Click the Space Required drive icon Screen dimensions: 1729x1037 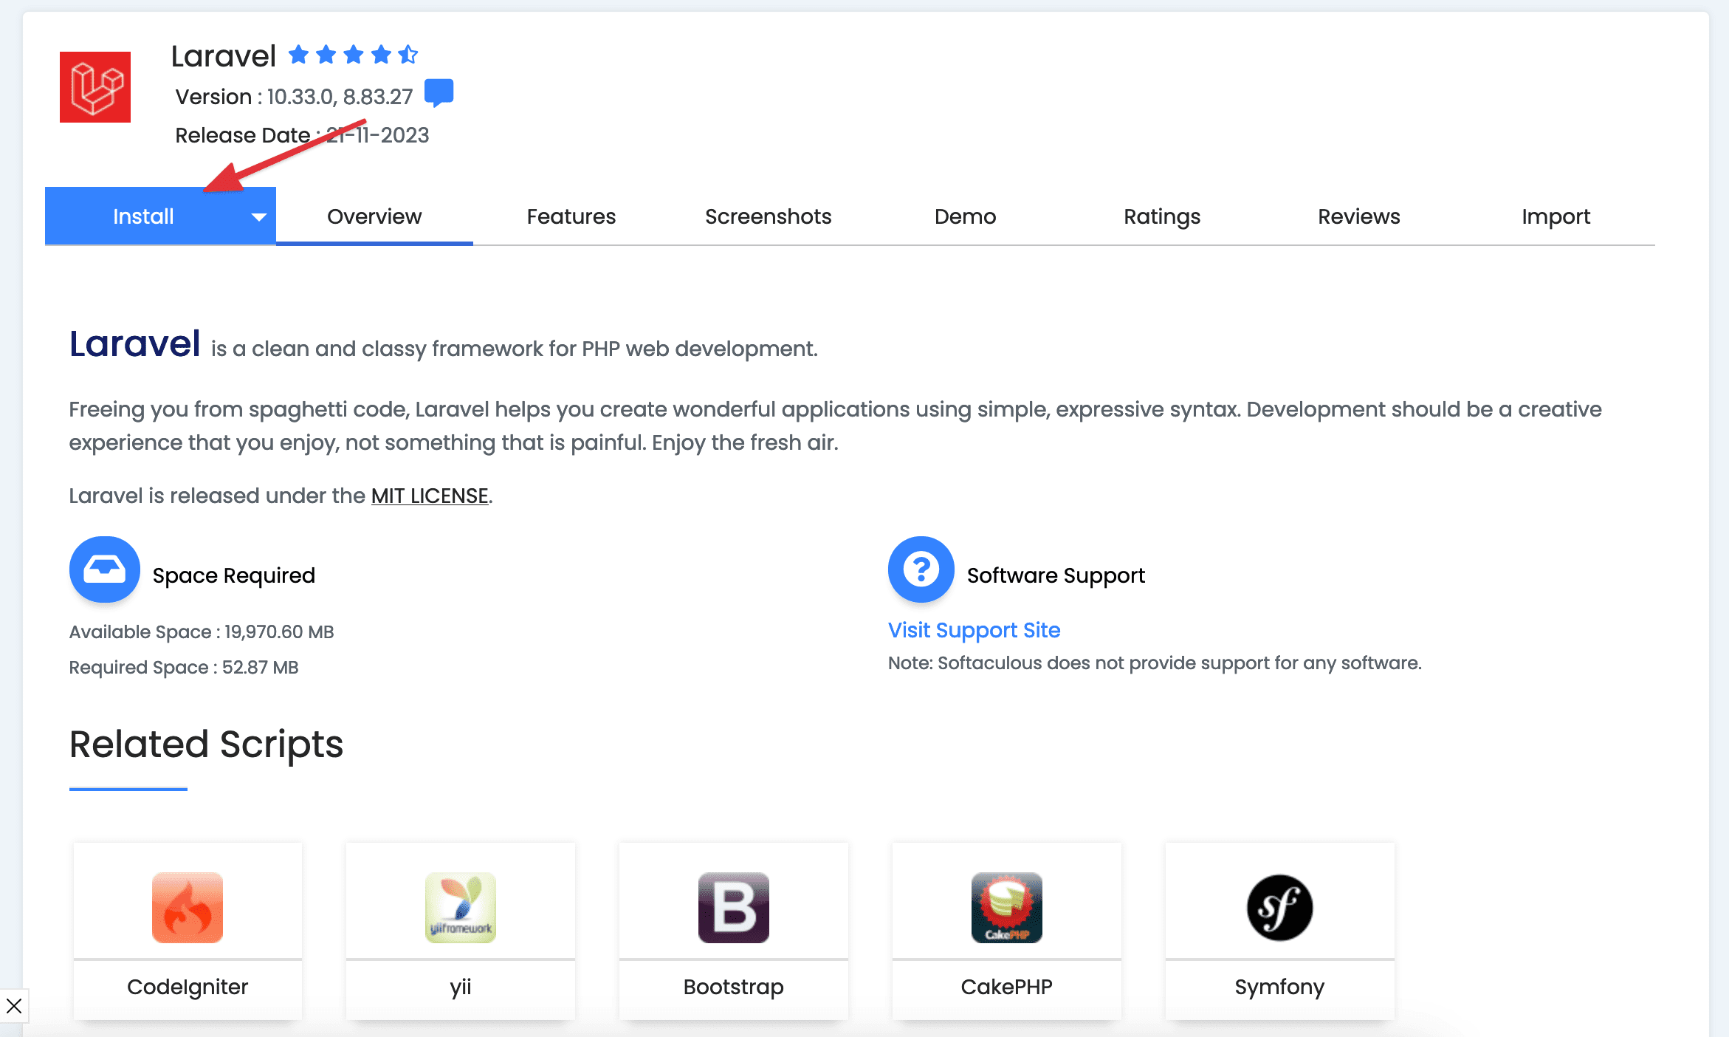pos(104,569)
